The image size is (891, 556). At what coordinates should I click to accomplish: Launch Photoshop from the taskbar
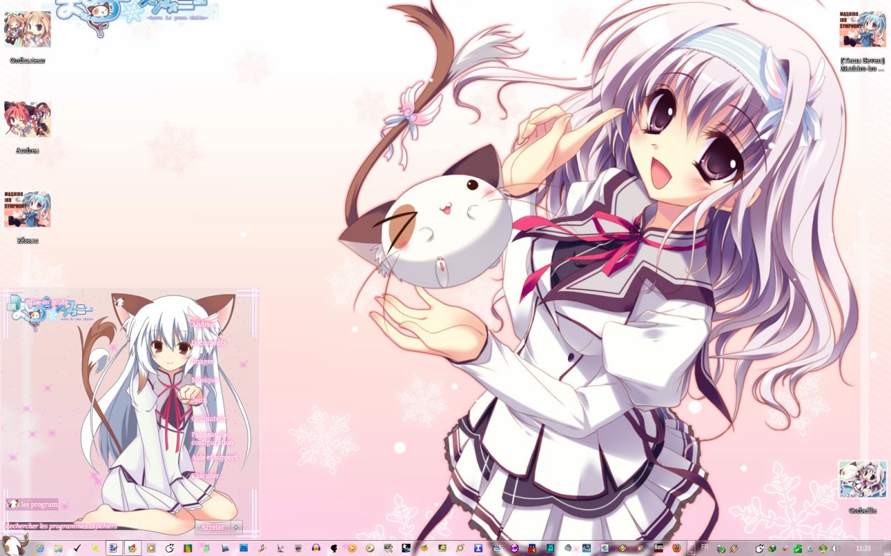point(244,548)
